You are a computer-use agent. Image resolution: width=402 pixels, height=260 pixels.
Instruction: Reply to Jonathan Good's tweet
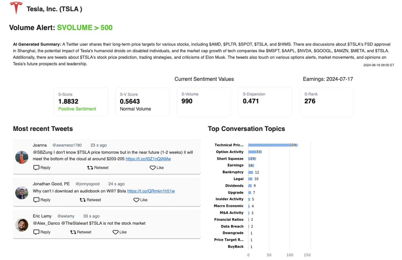(x=42, y=200)
